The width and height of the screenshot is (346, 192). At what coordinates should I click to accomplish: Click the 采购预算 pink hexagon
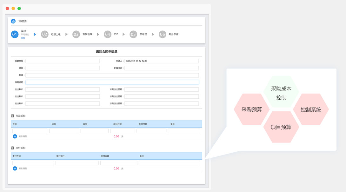(251, 109)
